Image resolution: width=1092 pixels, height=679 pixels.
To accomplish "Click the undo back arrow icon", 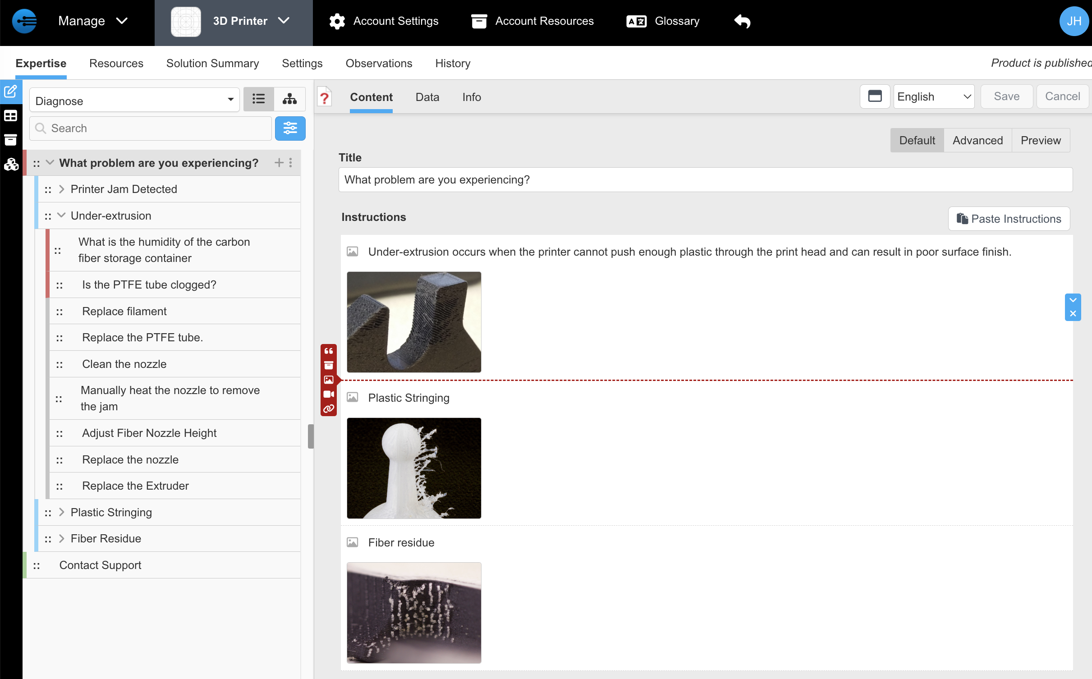I will click(x=742, y=21).
